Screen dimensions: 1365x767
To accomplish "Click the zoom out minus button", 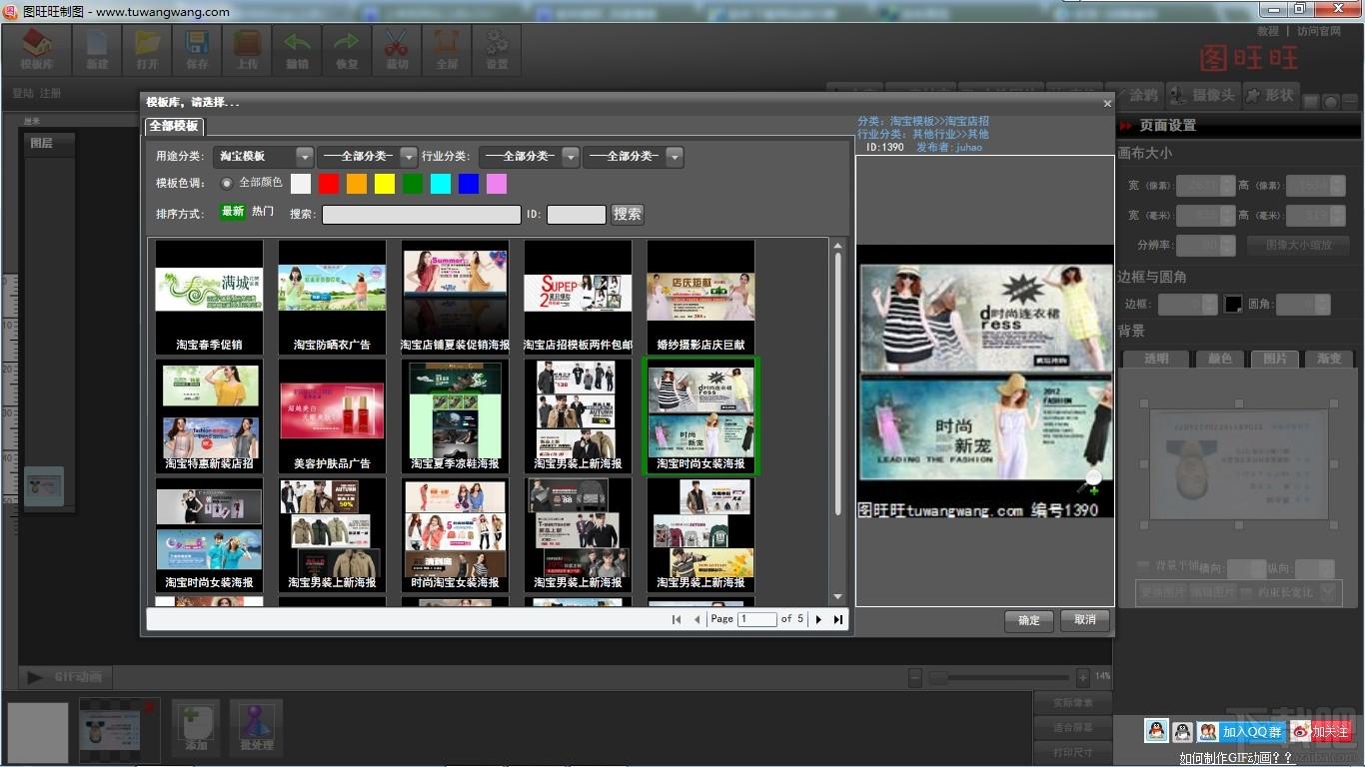I will (915, 677).
